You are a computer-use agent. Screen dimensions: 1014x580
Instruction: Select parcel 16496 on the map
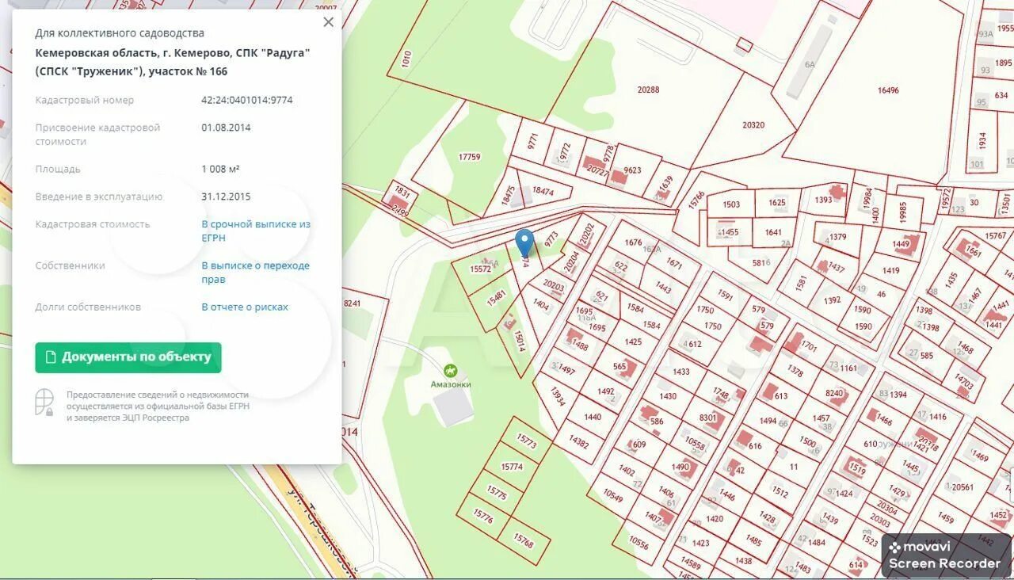point(888,90)
